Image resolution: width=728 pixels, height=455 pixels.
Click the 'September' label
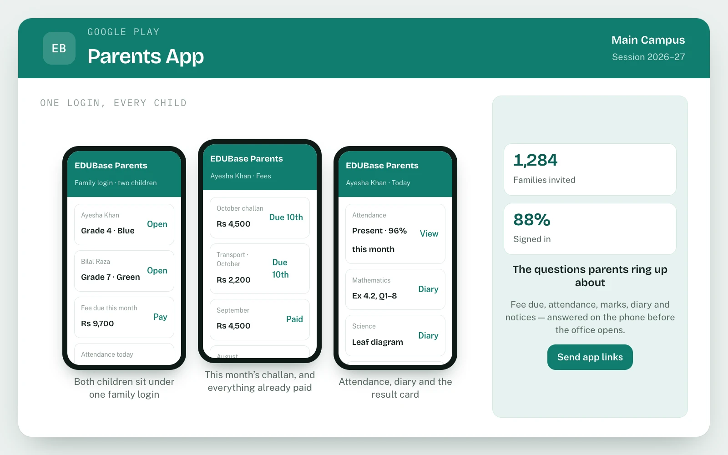(233, 310)
